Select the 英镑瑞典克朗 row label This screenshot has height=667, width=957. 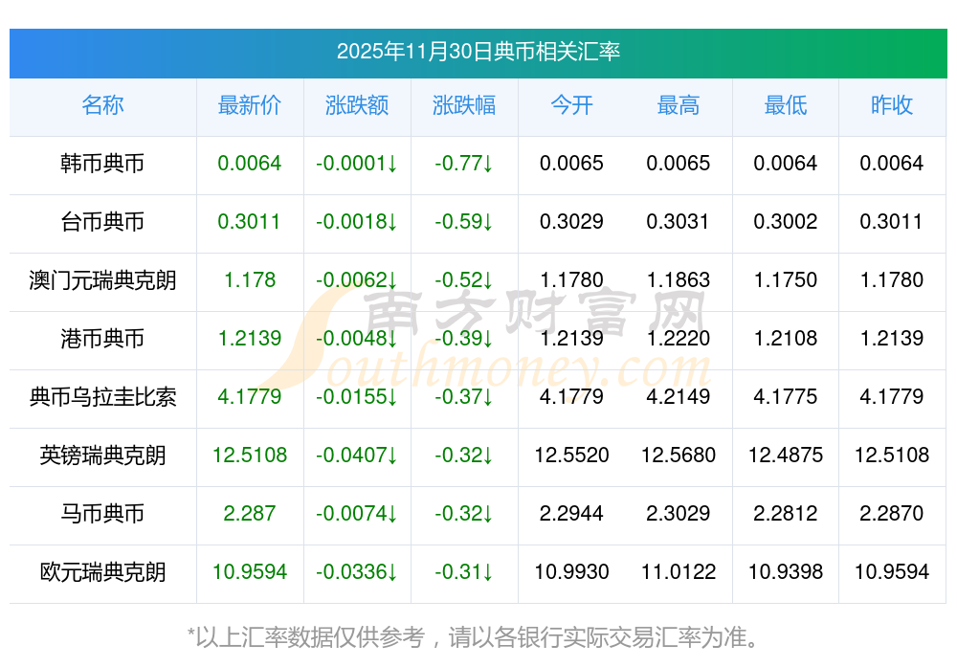(102, 456)
